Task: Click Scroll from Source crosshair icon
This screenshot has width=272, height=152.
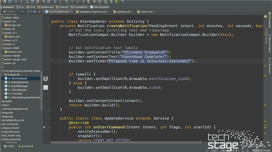Action: (x=29, y=12)
